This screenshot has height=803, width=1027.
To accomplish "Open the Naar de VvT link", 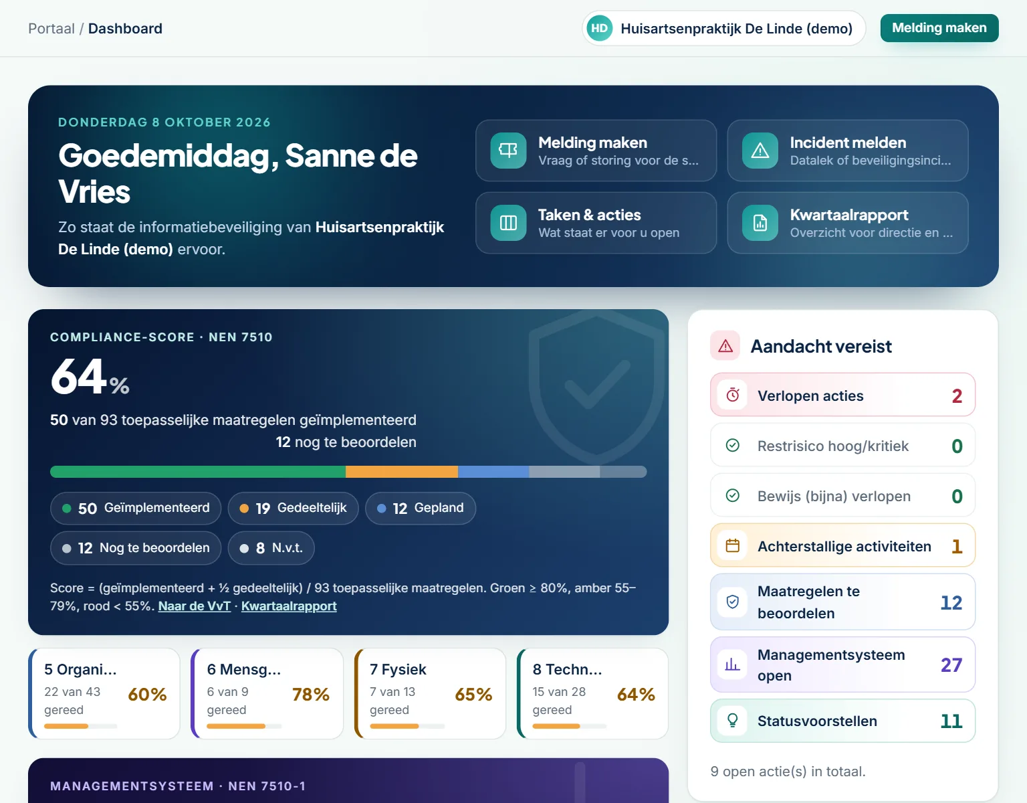I will pyautogui.click(x=195, y=606).
